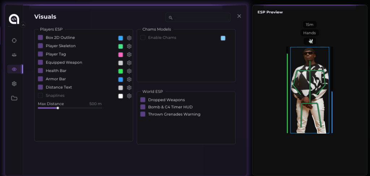
Task: Click the app logo in the sidebar
Action: pos(14,19)
